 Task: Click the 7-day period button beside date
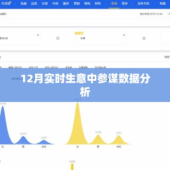click(169, 14)
